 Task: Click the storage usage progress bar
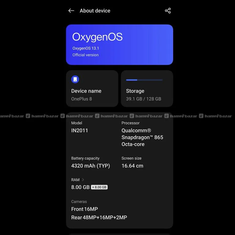click(x=144, y=80)
